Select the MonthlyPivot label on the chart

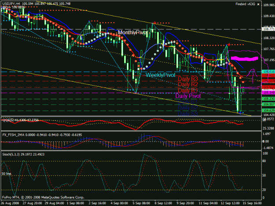[133, 33]
